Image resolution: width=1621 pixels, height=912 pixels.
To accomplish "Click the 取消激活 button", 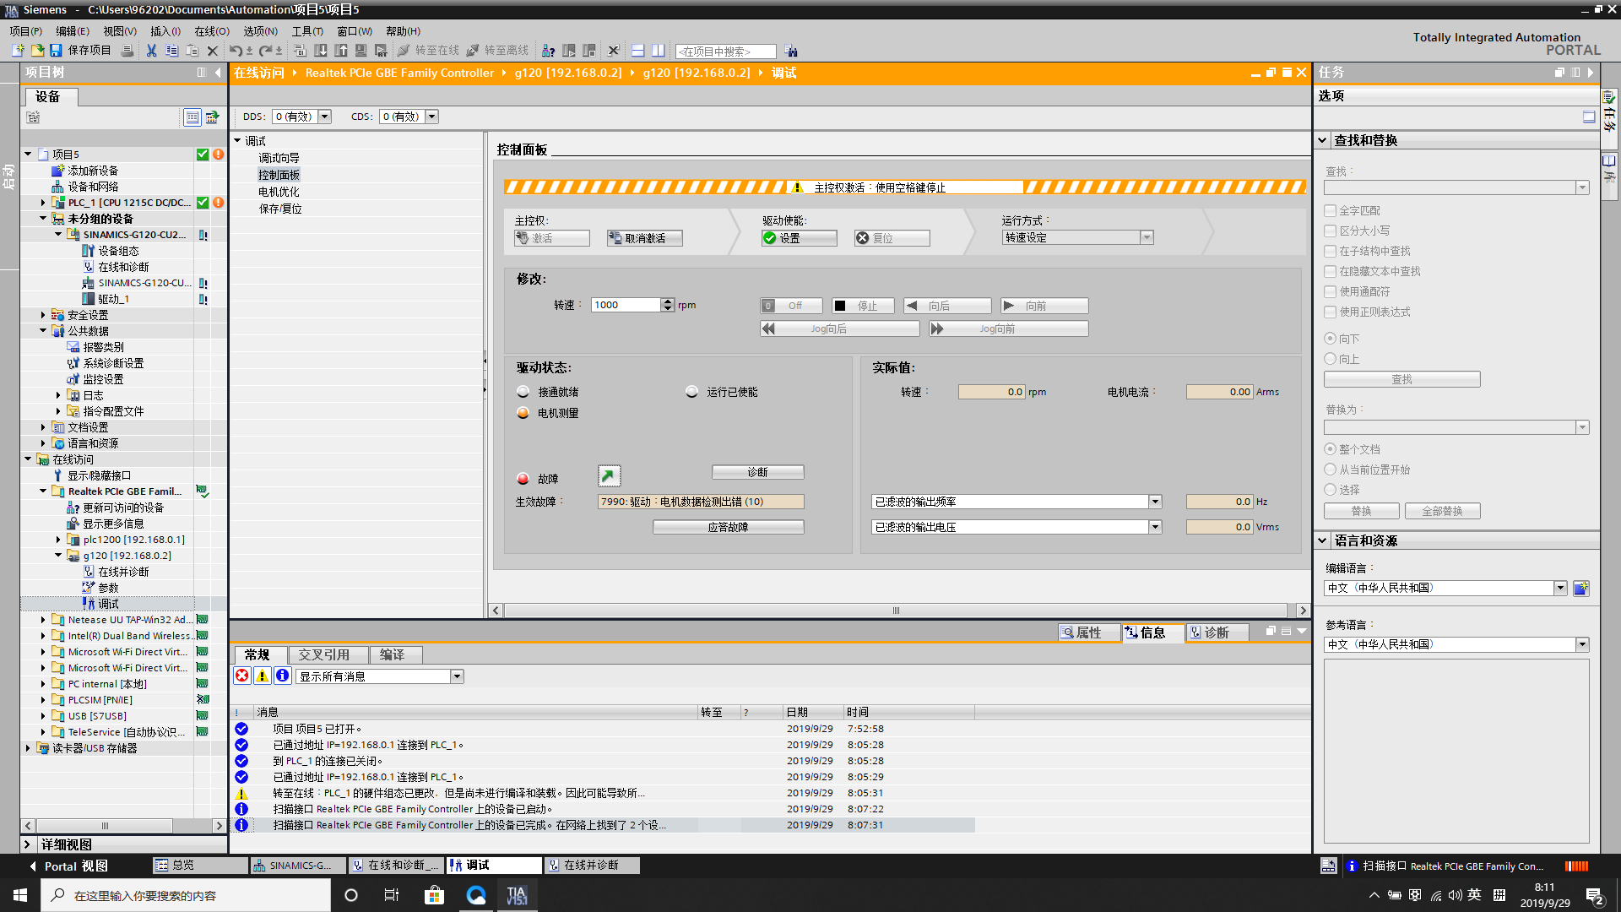I will pos(644,238).
